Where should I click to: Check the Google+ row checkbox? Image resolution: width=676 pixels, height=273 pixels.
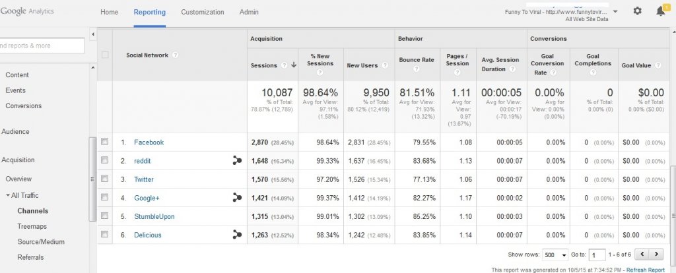tap(104, 197)
